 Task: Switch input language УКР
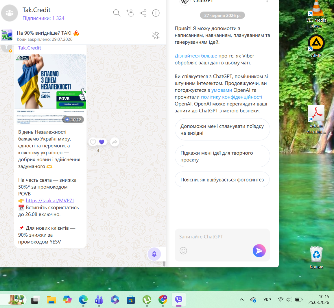point(267,300)
